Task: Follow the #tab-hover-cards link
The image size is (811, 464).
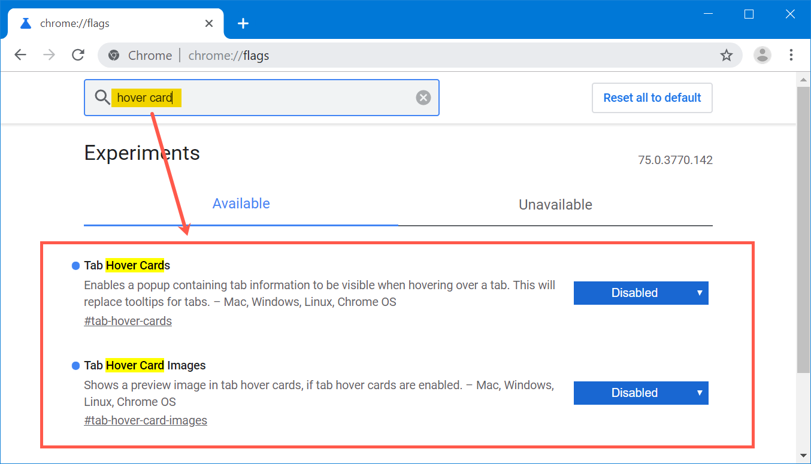Action: pos(128,321)
